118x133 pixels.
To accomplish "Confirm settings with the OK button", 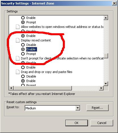I will (77, 123).
